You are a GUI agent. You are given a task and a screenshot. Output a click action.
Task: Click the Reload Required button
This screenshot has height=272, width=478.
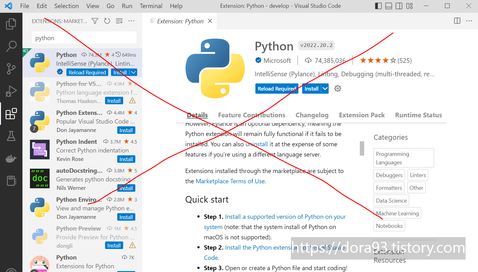(x=277, y=88)
